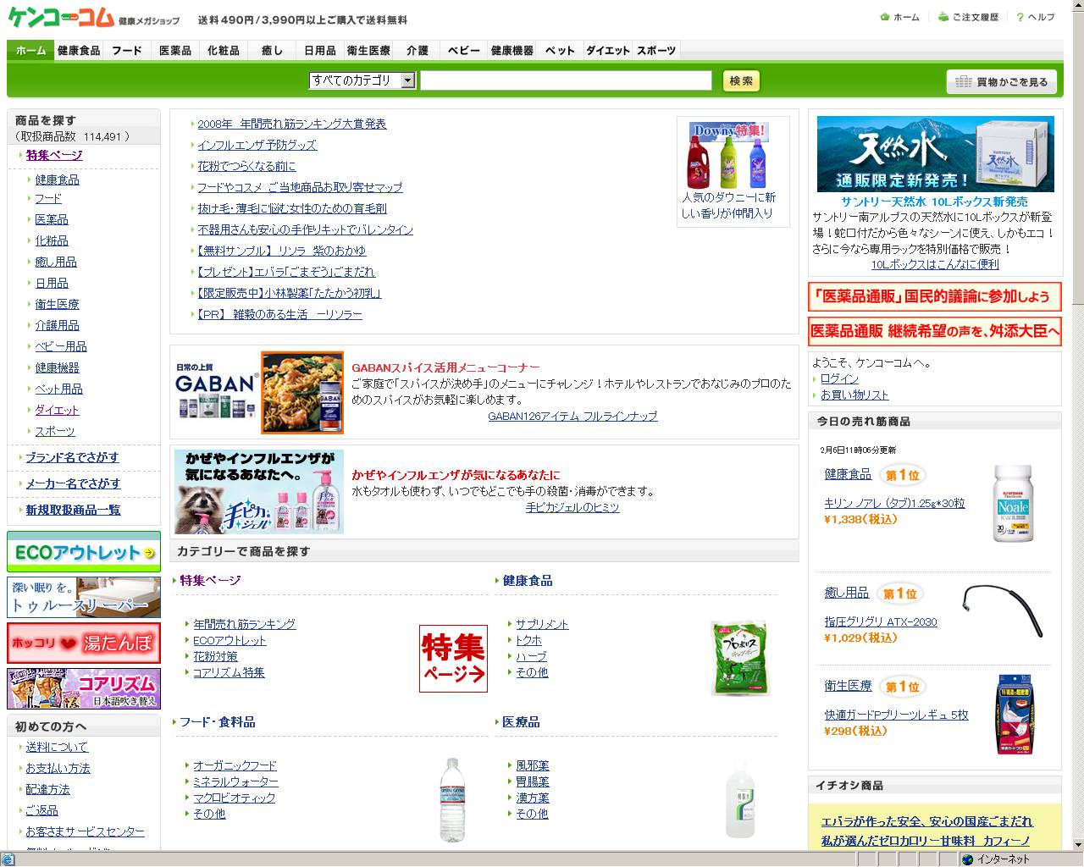Click 医薬品通販 継続希望の声を、外添大臣へ banner

(x=934, y=331)
